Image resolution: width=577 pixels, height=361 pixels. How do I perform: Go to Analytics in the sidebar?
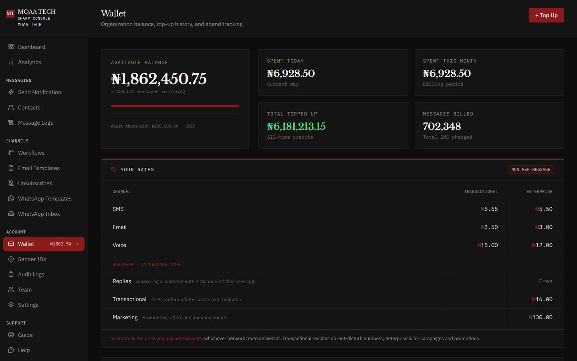tap(44, 62)
